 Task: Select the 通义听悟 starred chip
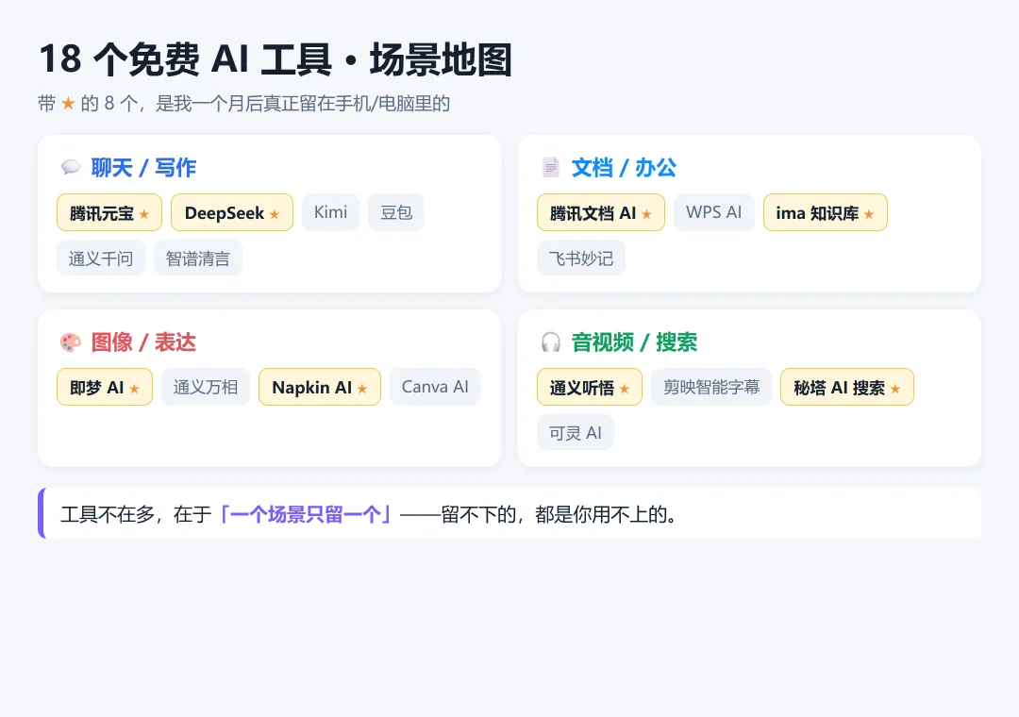pyautogui.click(x=590, y=388)
